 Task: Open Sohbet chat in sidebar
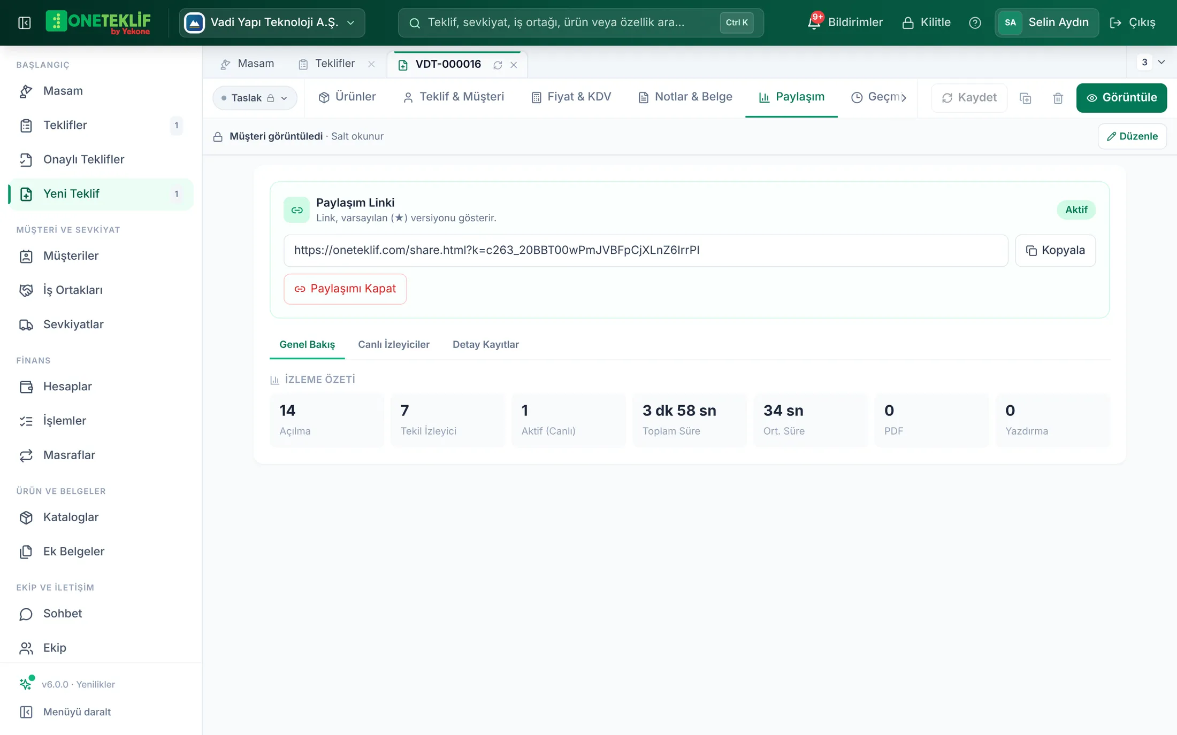pyautogui.click(x=101, y=613)
